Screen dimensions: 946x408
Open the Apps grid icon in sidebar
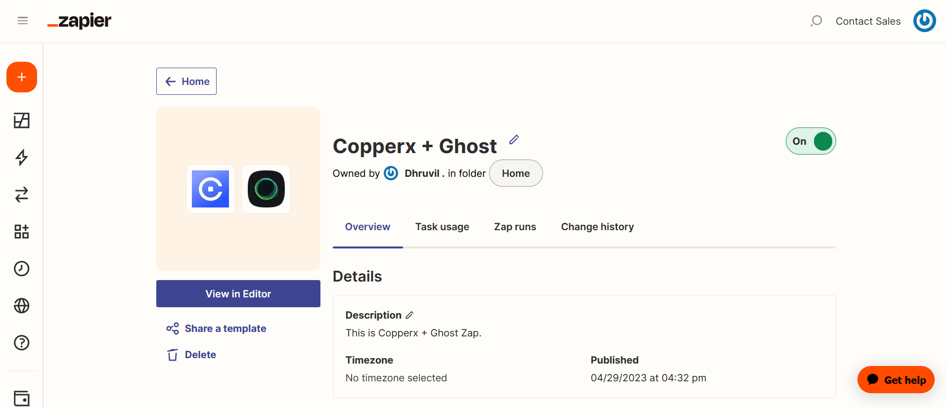click(x=22, y=232)
